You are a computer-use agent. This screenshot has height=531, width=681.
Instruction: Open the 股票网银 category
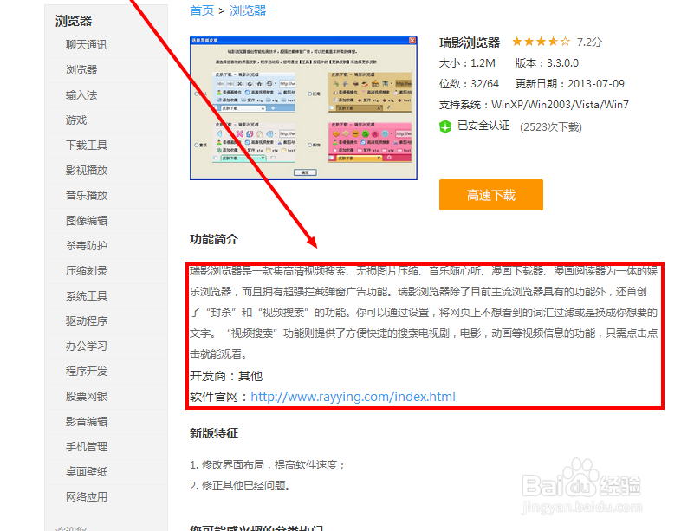click(87, 397)
